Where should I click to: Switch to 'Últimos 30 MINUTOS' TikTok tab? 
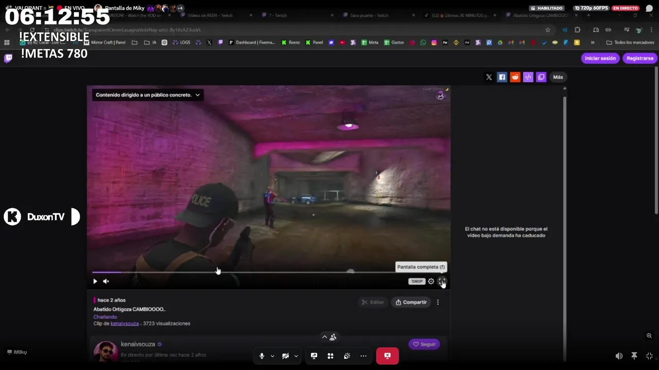(460, 15)
